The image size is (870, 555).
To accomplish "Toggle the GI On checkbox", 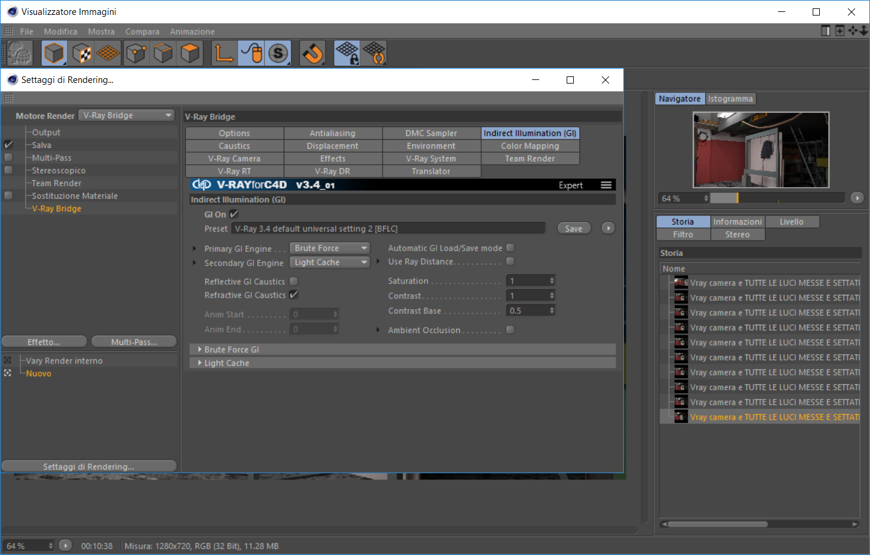I will pyautogui.click(x=234, y=214).
